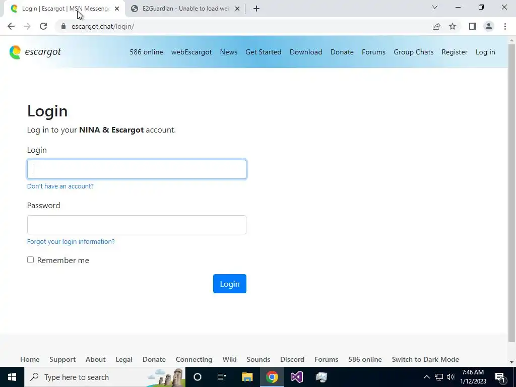Open Chrome three-dot menu

pyautogui.click(x=505, y=26)
